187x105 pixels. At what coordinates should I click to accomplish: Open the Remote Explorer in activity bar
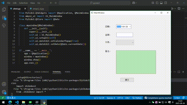click(x=4, y=25)
